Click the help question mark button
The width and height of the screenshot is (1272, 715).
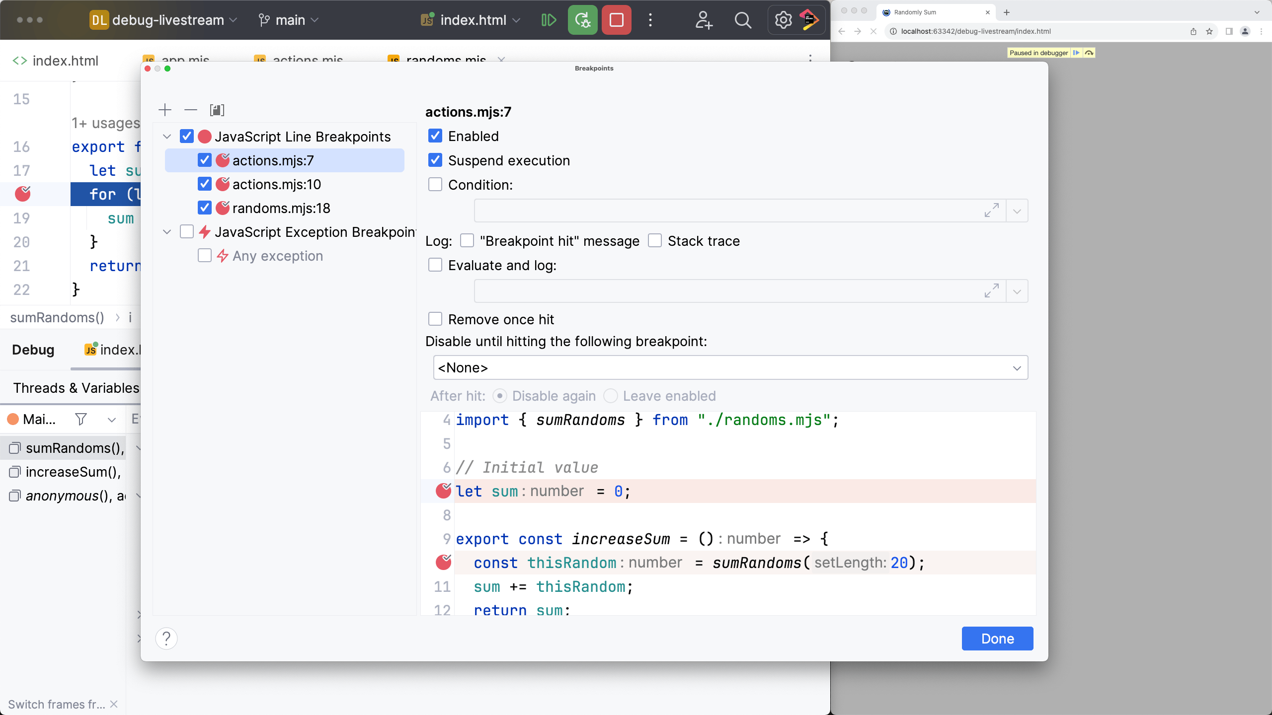coord(166,638)
